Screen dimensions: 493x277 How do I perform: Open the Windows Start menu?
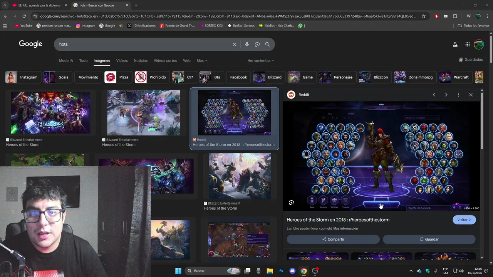pos(178,271)
